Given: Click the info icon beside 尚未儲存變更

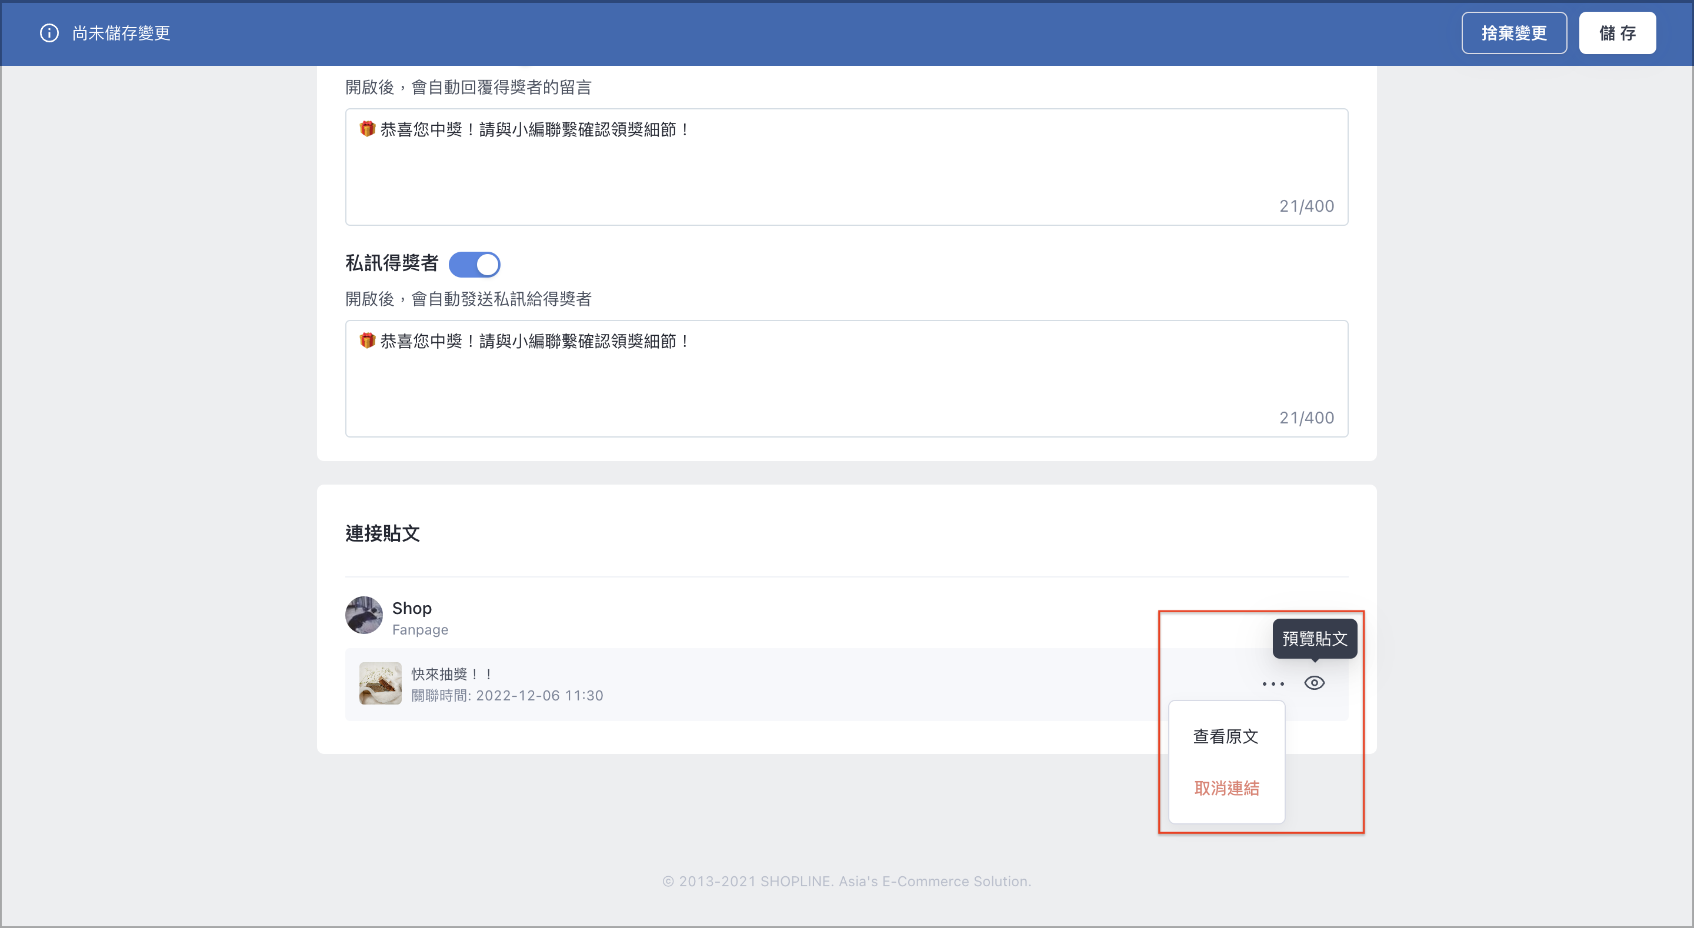Looking at the screenshot, I should coord(49,33).
